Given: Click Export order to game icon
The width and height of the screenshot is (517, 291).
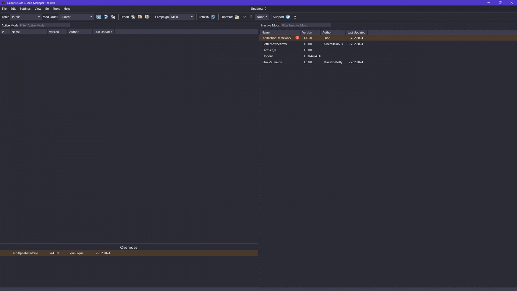Looking at the screenshot, I should tap(133, 17).
